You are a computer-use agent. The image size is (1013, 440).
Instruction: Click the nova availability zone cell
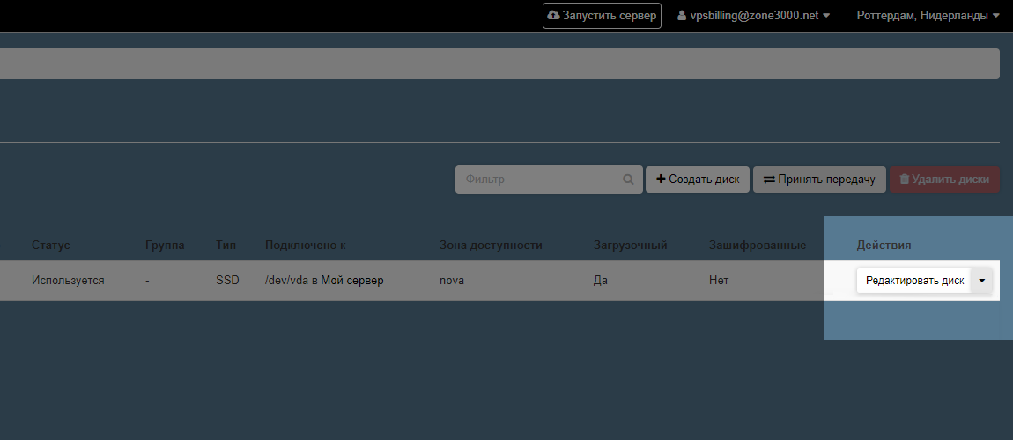[x=452, y=281]
